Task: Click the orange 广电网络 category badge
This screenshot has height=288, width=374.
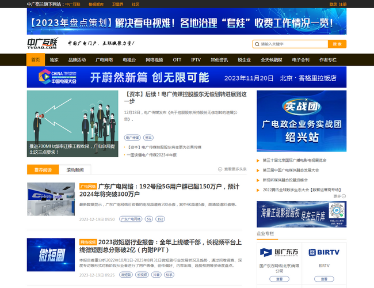Action: coord(87,187)
